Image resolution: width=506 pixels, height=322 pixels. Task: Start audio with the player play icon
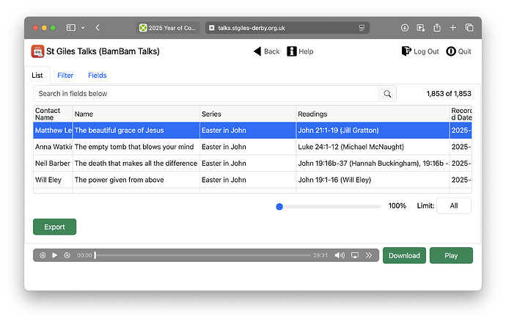pyautogui.click(x=54, y=255)
